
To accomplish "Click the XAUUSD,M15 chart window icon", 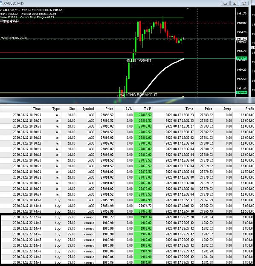I will [1, 3].
